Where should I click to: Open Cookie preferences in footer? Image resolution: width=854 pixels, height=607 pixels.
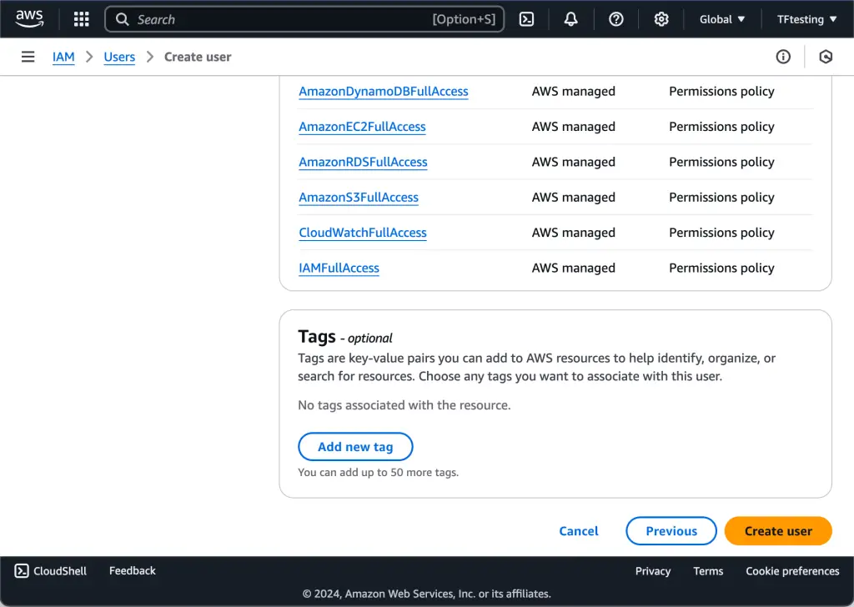(x=791, y=570)
